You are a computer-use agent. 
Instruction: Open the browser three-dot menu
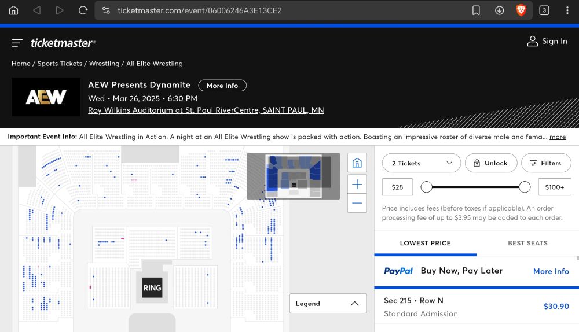567,10
